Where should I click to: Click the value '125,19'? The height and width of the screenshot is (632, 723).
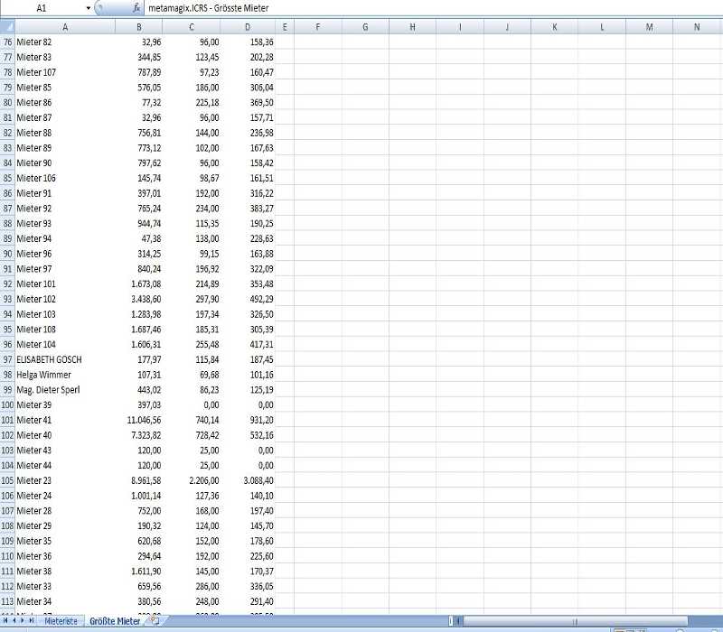[261, 390]
